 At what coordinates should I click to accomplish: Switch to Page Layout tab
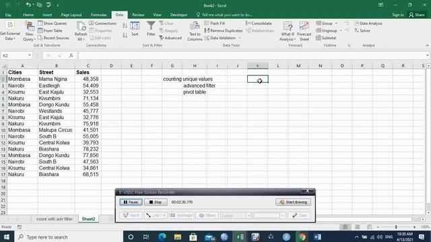click(x=71, y=15)
